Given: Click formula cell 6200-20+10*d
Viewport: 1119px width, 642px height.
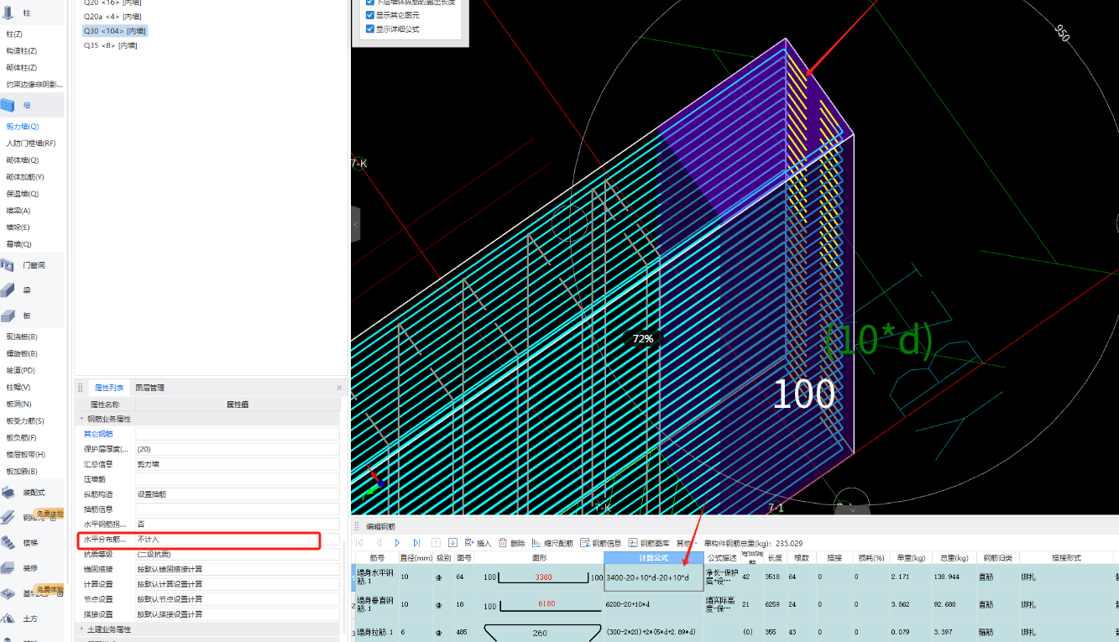Looking at the screenshot, I should pos(653,604).
